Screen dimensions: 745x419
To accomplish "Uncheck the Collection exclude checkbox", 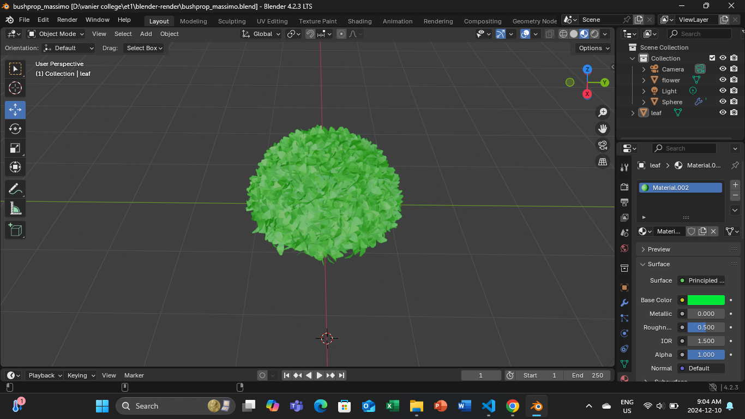I will pos(712,58).
